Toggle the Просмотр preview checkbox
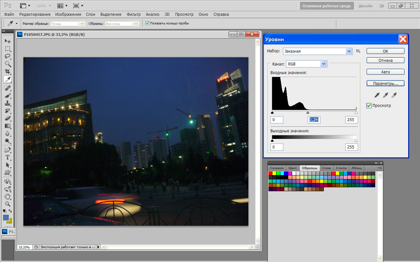 (369, 106)
